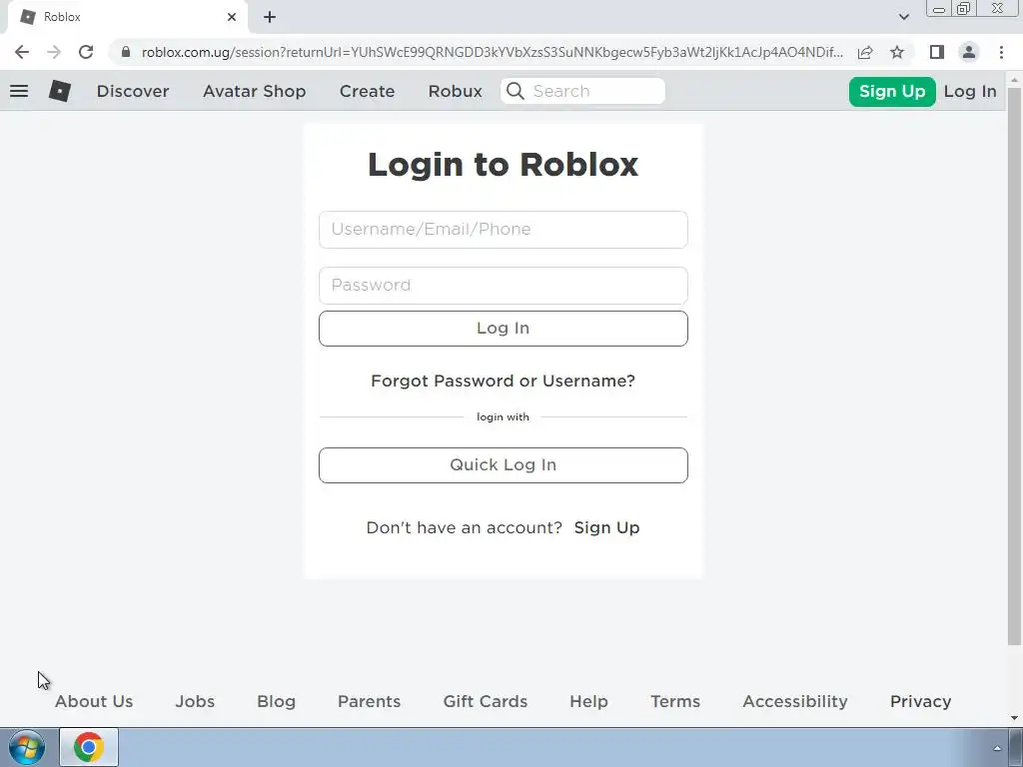Image resolution: width=1023 pixels, height=767 pixels.
Task: Open the Chrome profile avatar
Action: click(969, 52)
